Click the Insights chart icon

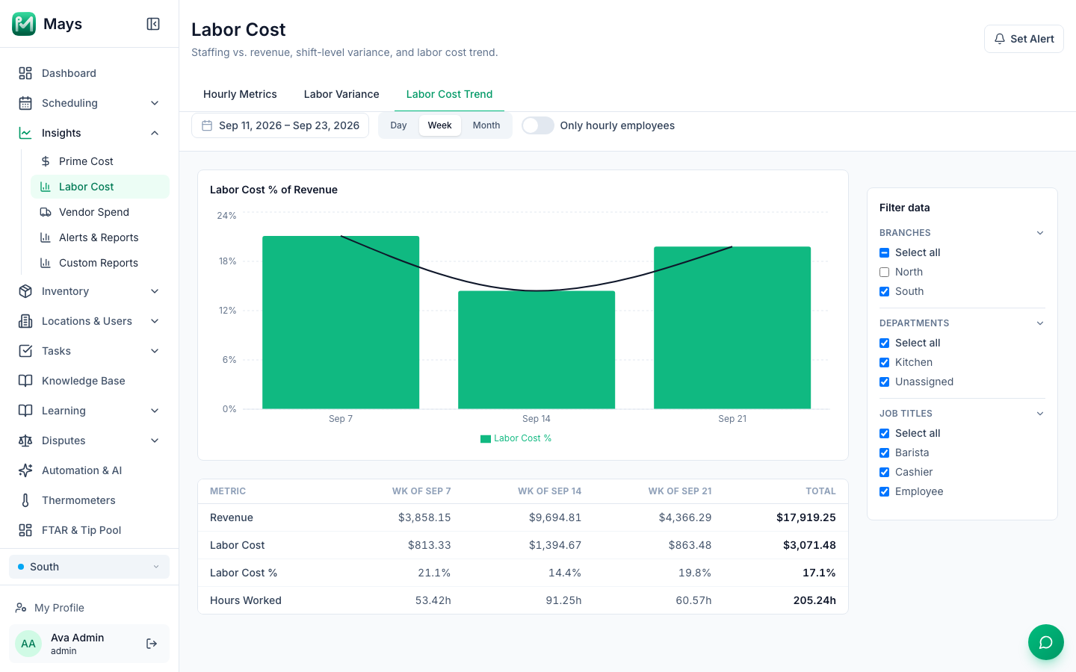25,133
